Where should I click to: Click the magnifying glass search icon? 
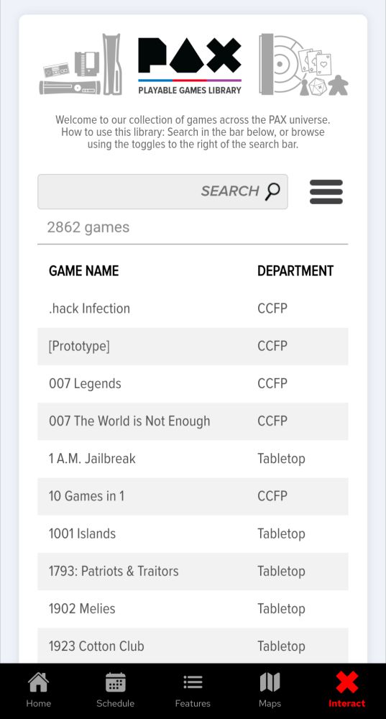point(272,191)
